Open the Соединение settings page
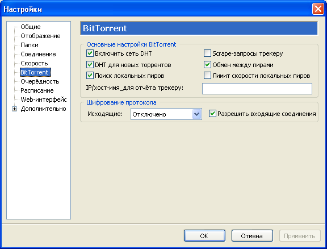The width and height of the screenshot is (327, 249). click(38, 54)
